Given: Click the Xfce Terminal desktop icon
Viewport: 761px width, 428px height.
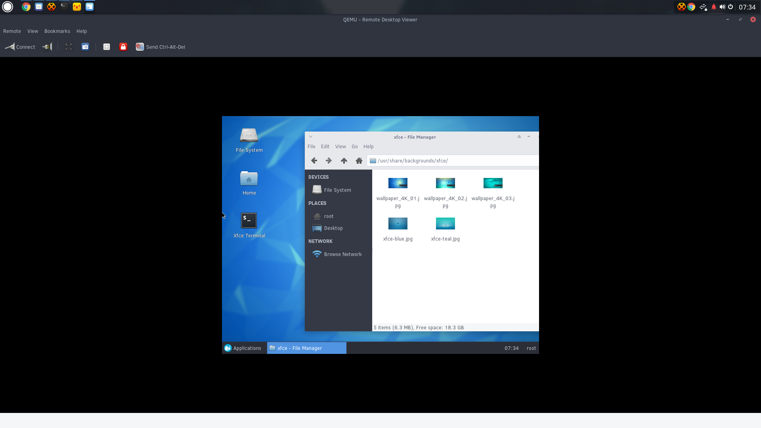Looking at the screenshot, I should (249, 225).
